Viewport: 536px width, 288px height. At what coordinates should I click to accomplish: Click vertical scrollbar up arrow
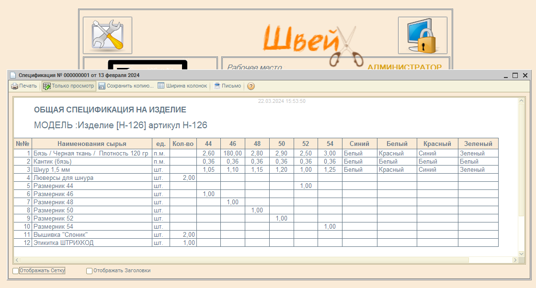[x=521, y=100]
